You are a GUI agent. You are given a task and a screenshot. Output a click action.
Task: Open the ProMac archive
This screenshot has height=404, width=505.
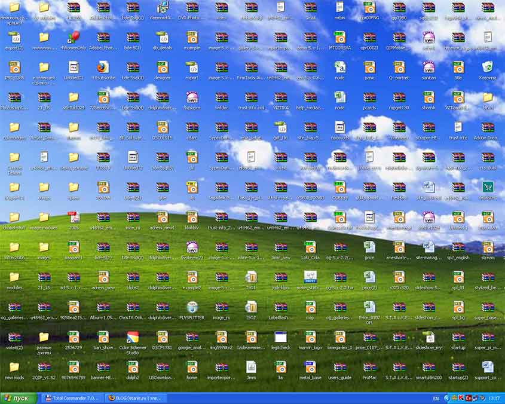pos(369,366)
